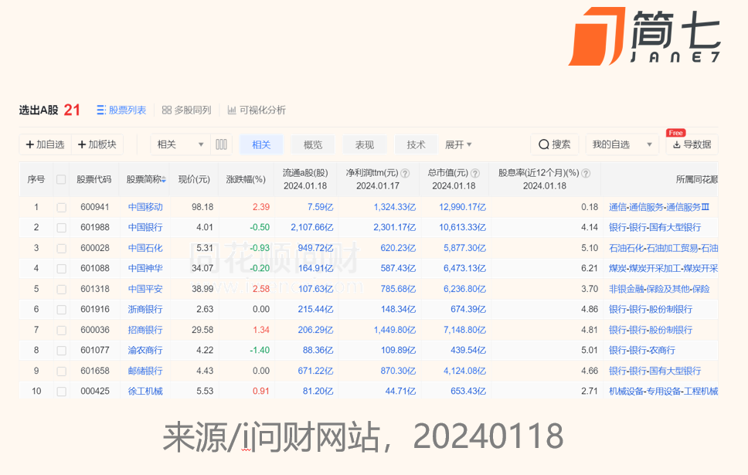Check the box for 601318 中国平安 row

62,290
